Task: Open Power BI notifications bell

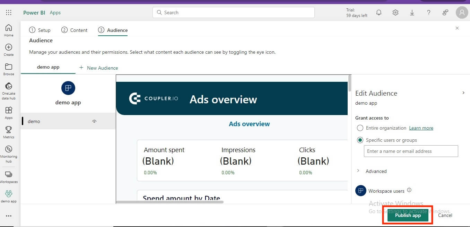Action: point(378,12)
